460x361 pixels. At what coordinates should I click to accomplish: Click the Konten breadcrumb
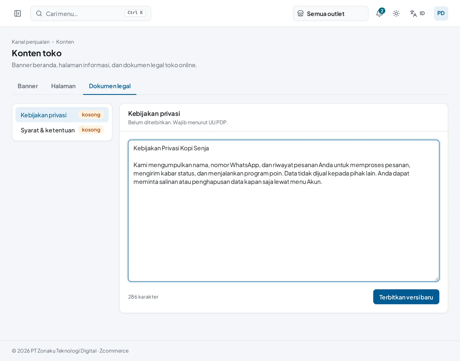tap(65, 42)
